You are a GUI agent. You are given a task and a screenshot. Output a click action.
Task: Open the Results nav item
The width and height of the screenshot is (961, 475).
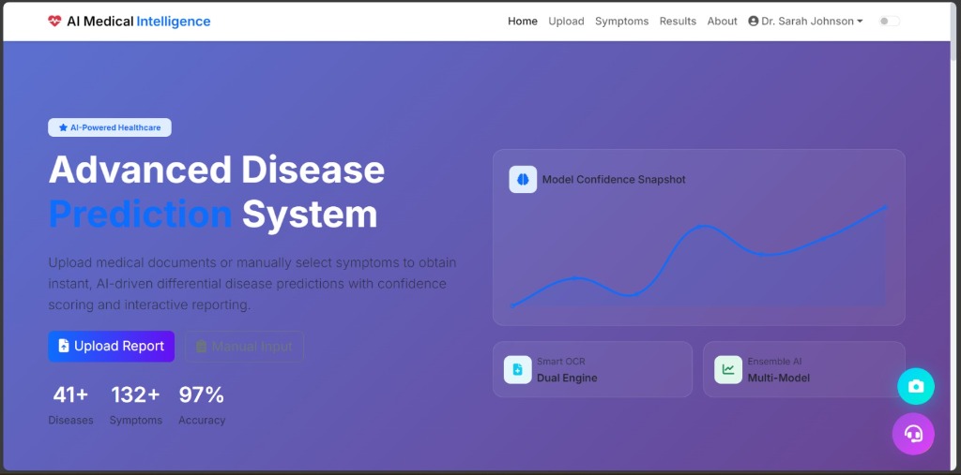(x=678, y=22)
